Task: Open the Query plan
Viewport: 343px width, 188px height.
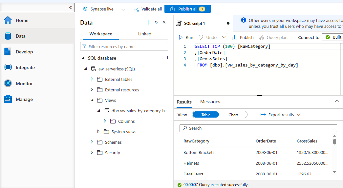Action: point(273,37)
